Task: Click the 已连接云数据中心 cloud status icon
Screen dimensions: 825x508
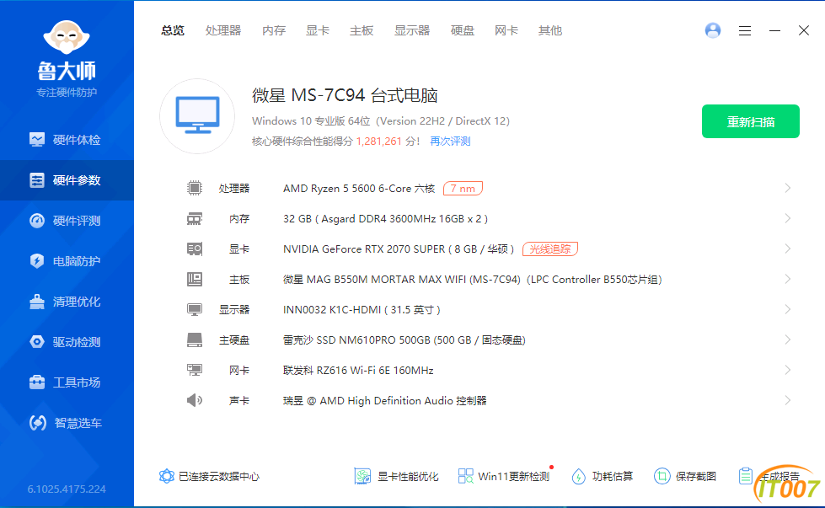Action: 166,477
